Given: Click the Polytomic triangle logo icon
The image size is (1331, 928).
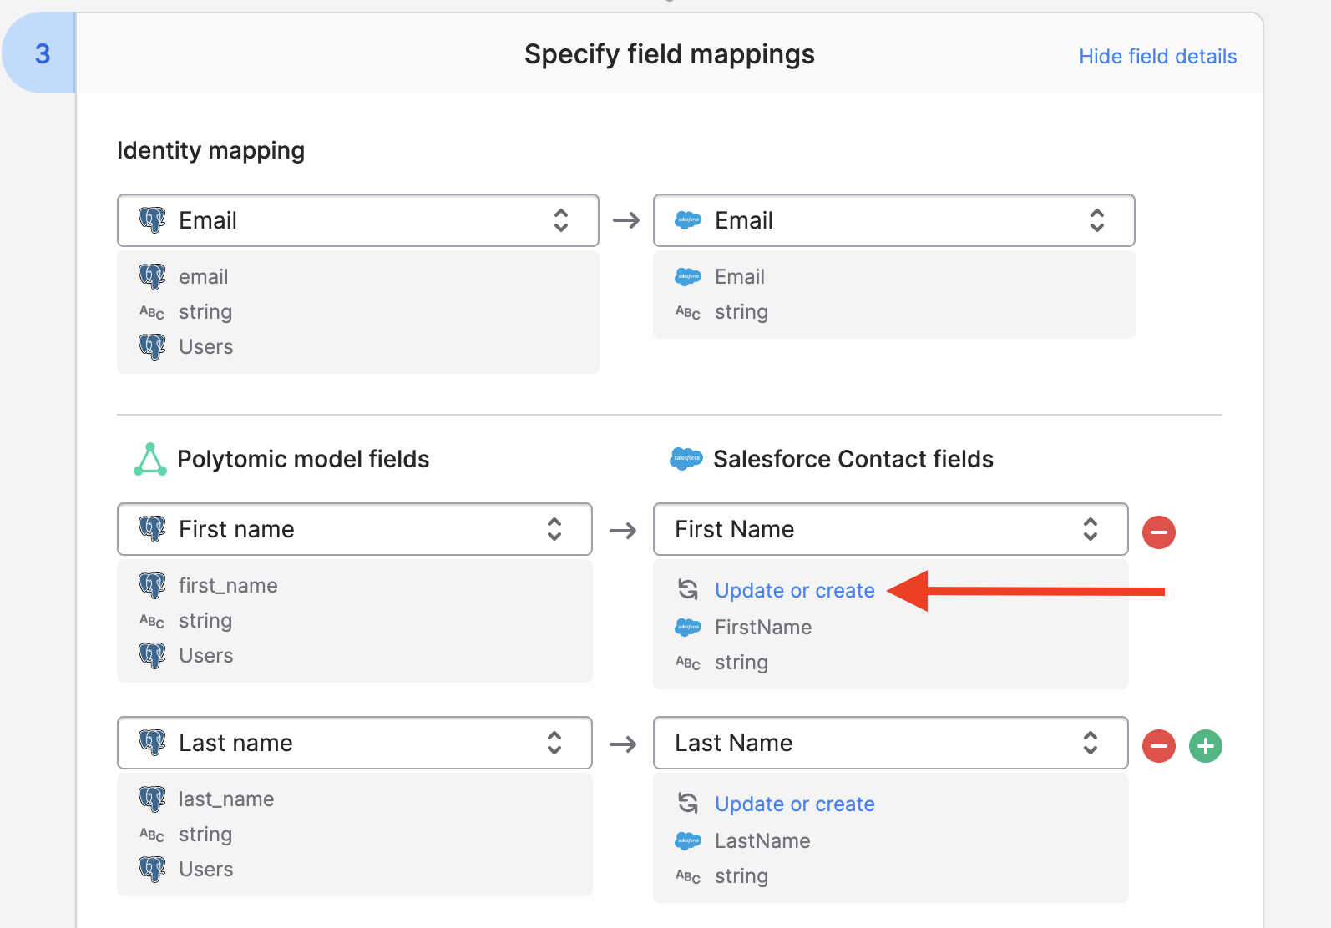Looking at the screenshot, I should 150,459.
